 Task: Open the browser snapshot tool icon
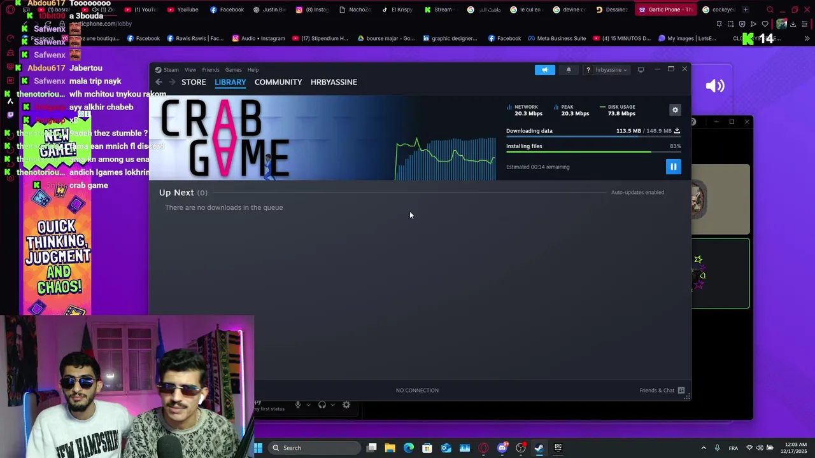click(730, 24)
